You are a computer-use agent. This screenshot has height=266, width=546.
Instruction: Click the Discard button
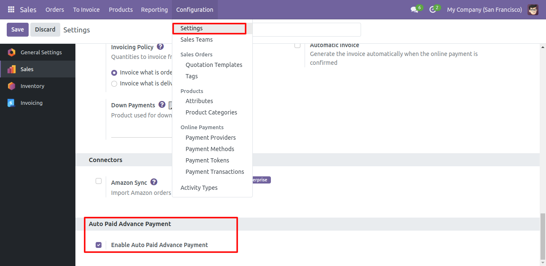(x=45, y=29)
